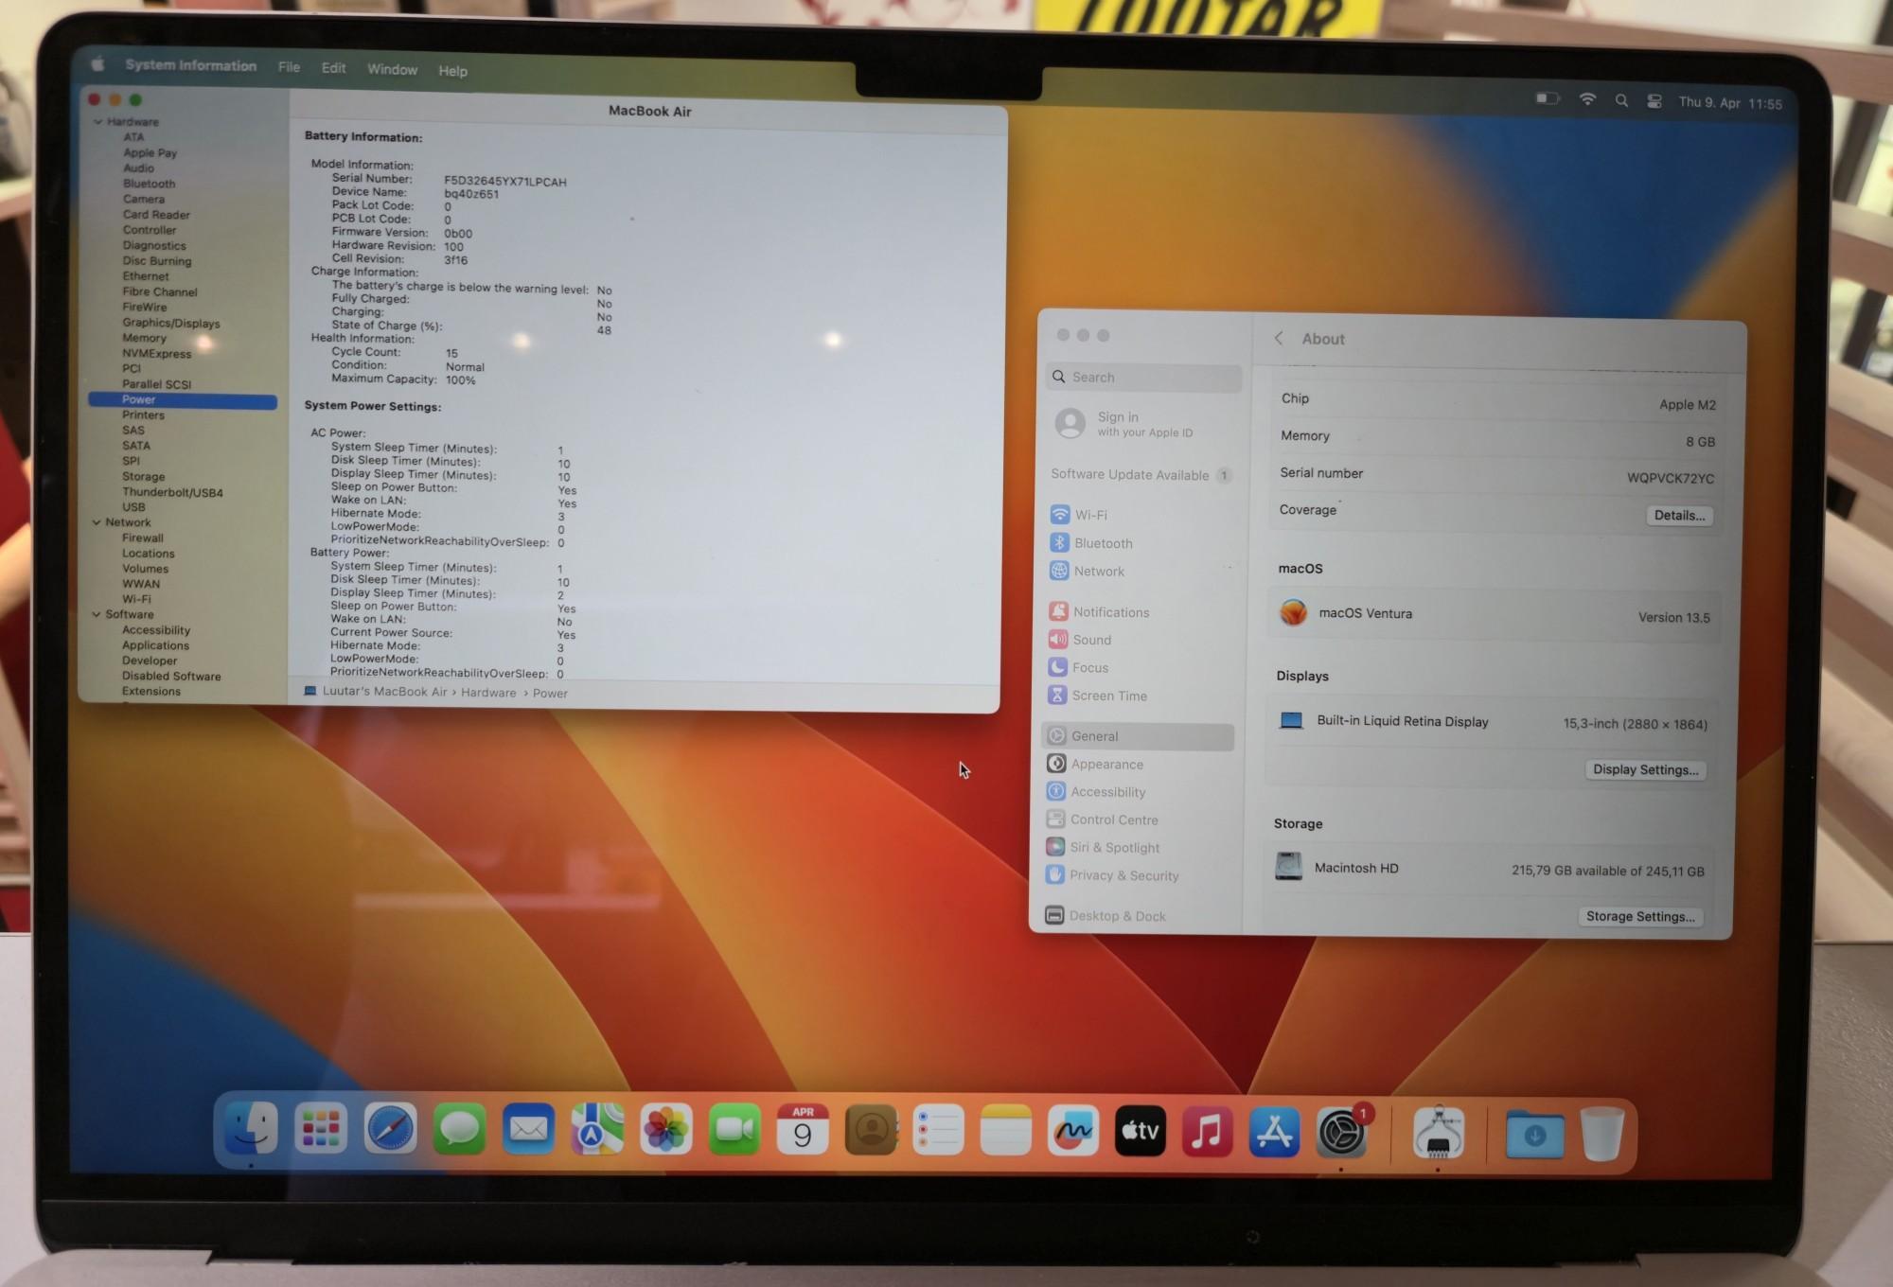The height and width of the screenshot is (1287, 1893).
Task: Open the Window menu
Action: [x=392, y=69]
